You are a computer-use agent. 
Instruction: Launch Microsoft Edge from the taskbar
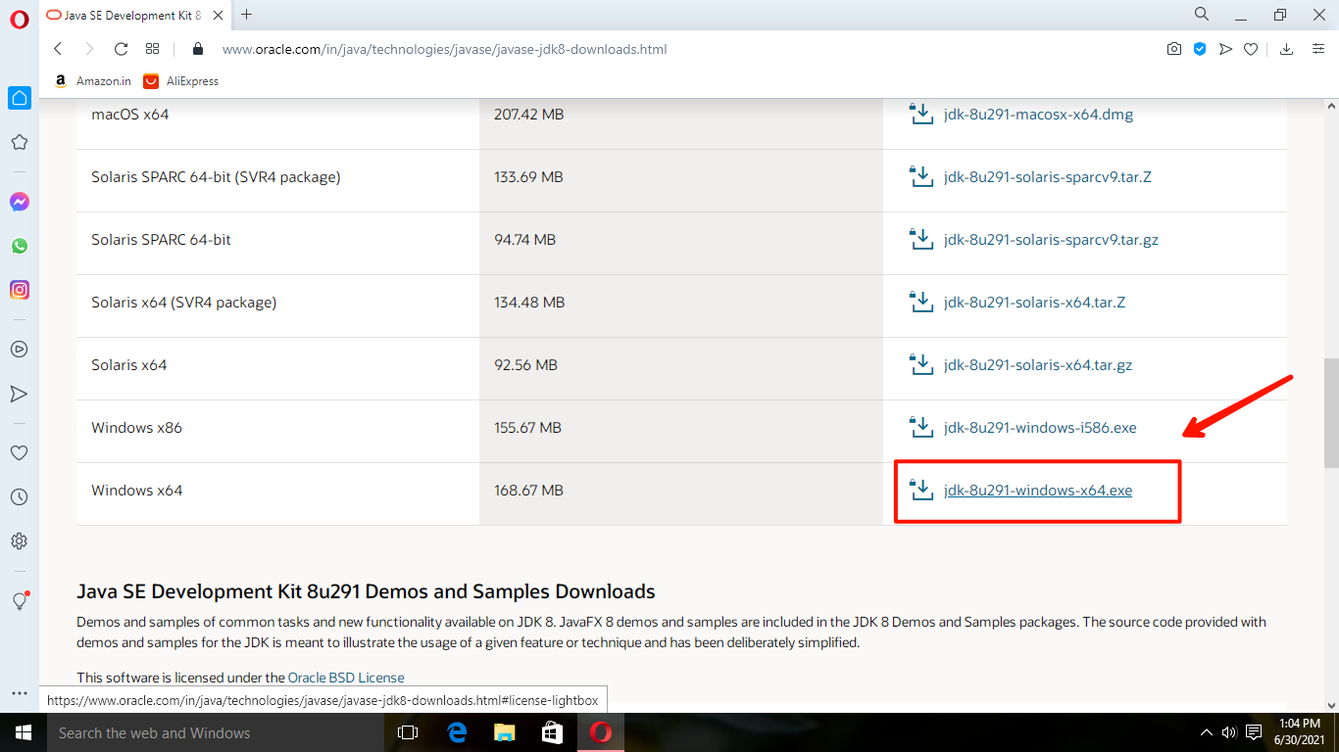pos(456,732)
